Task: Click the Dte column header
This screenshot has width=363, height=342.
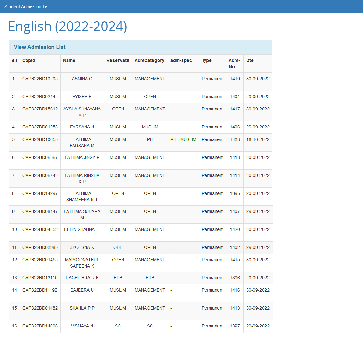Action: [250, 60]
